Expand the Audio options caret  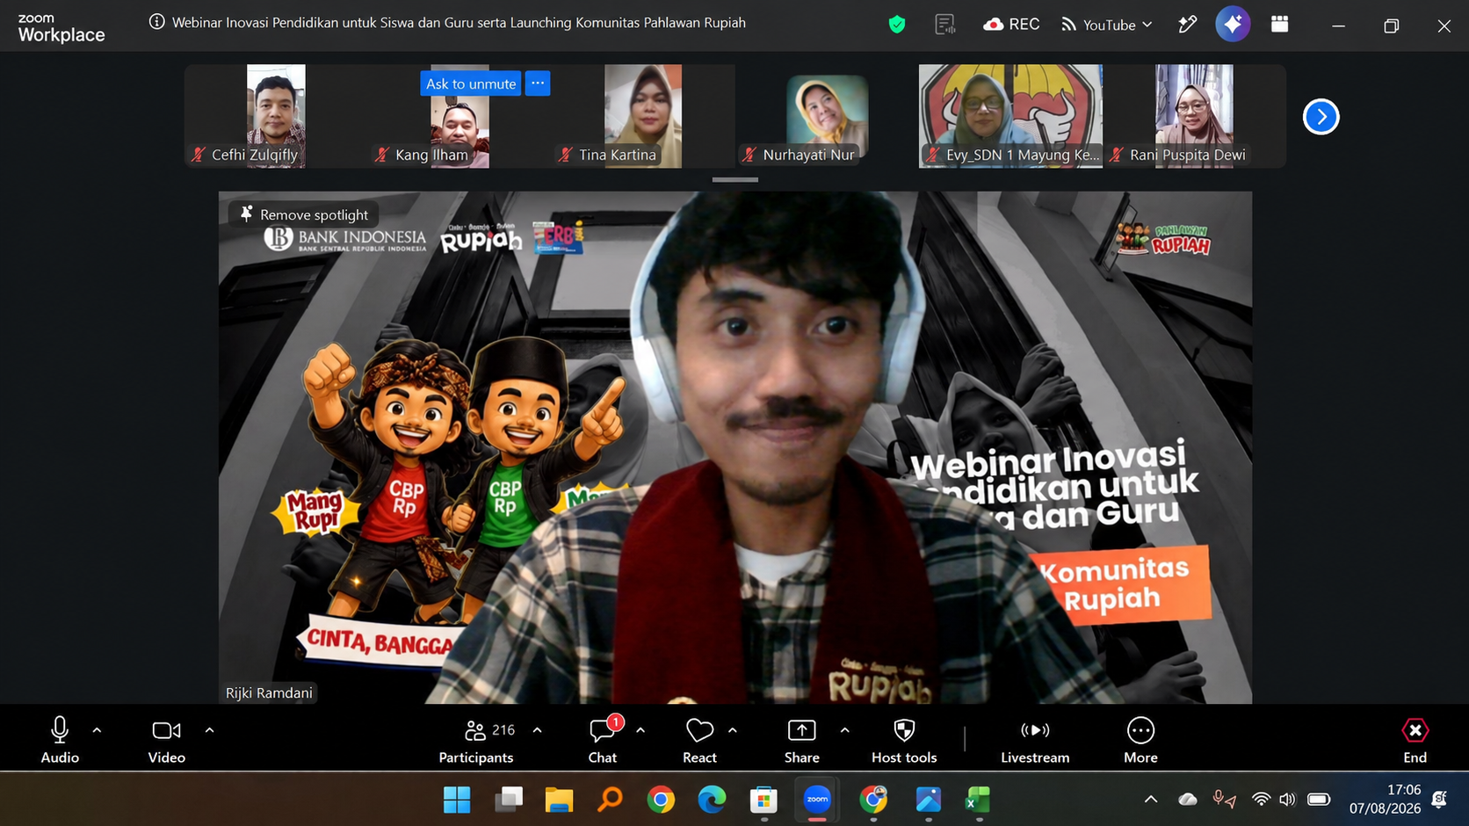tap(97, 730)
